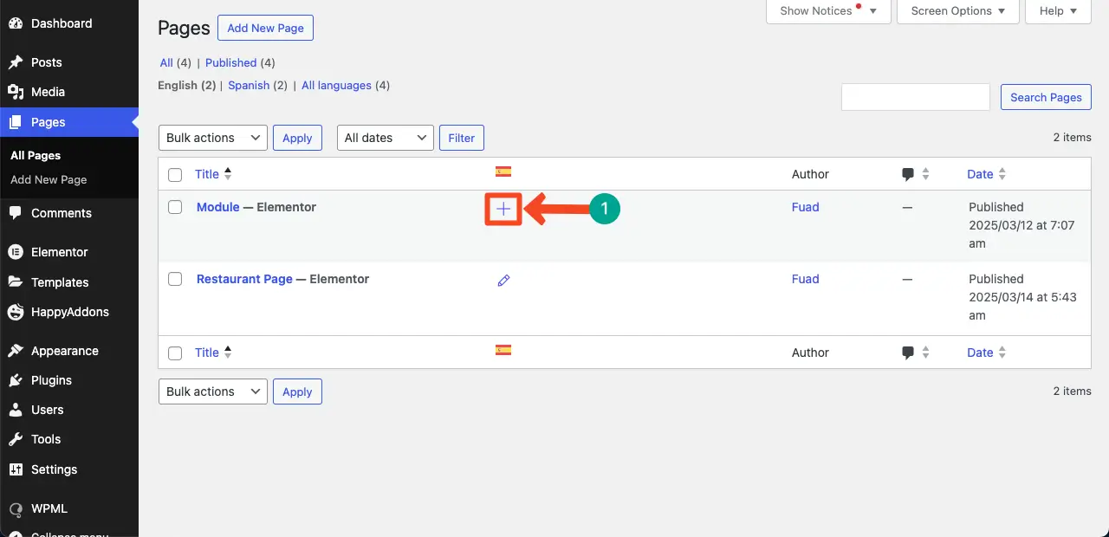The height and width of the screenshot is (537, 1109).
Task: Click the Posts pin icon
Action: [16, 62]
